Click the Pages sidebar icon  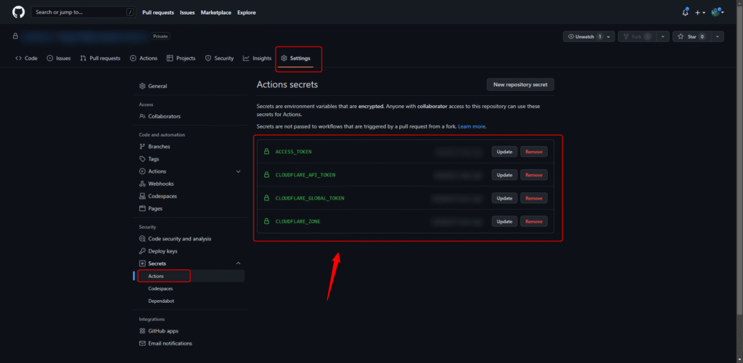[142, 208]
